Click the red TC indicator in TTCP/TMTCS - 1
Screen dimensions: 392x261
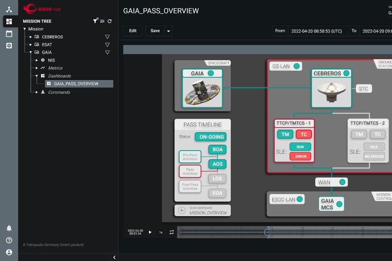tap(304, 134)
